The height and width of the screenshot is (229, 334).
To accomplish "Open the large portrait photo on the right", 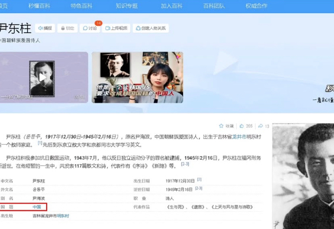I will pyautogui.click(x=303, y=176).
